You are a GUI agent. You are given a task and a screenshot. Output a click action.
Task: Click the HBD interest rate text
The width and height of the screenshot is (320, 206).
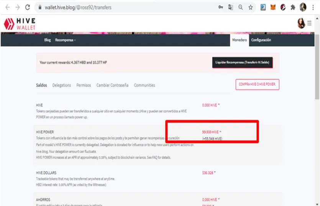tap(71, 185)
